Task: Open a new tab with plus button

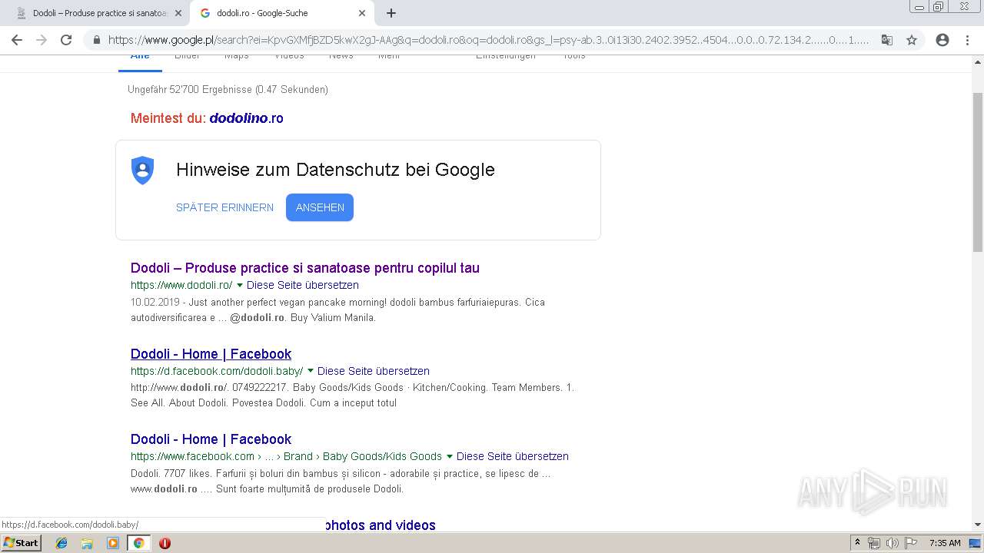Action: [391, 13]
